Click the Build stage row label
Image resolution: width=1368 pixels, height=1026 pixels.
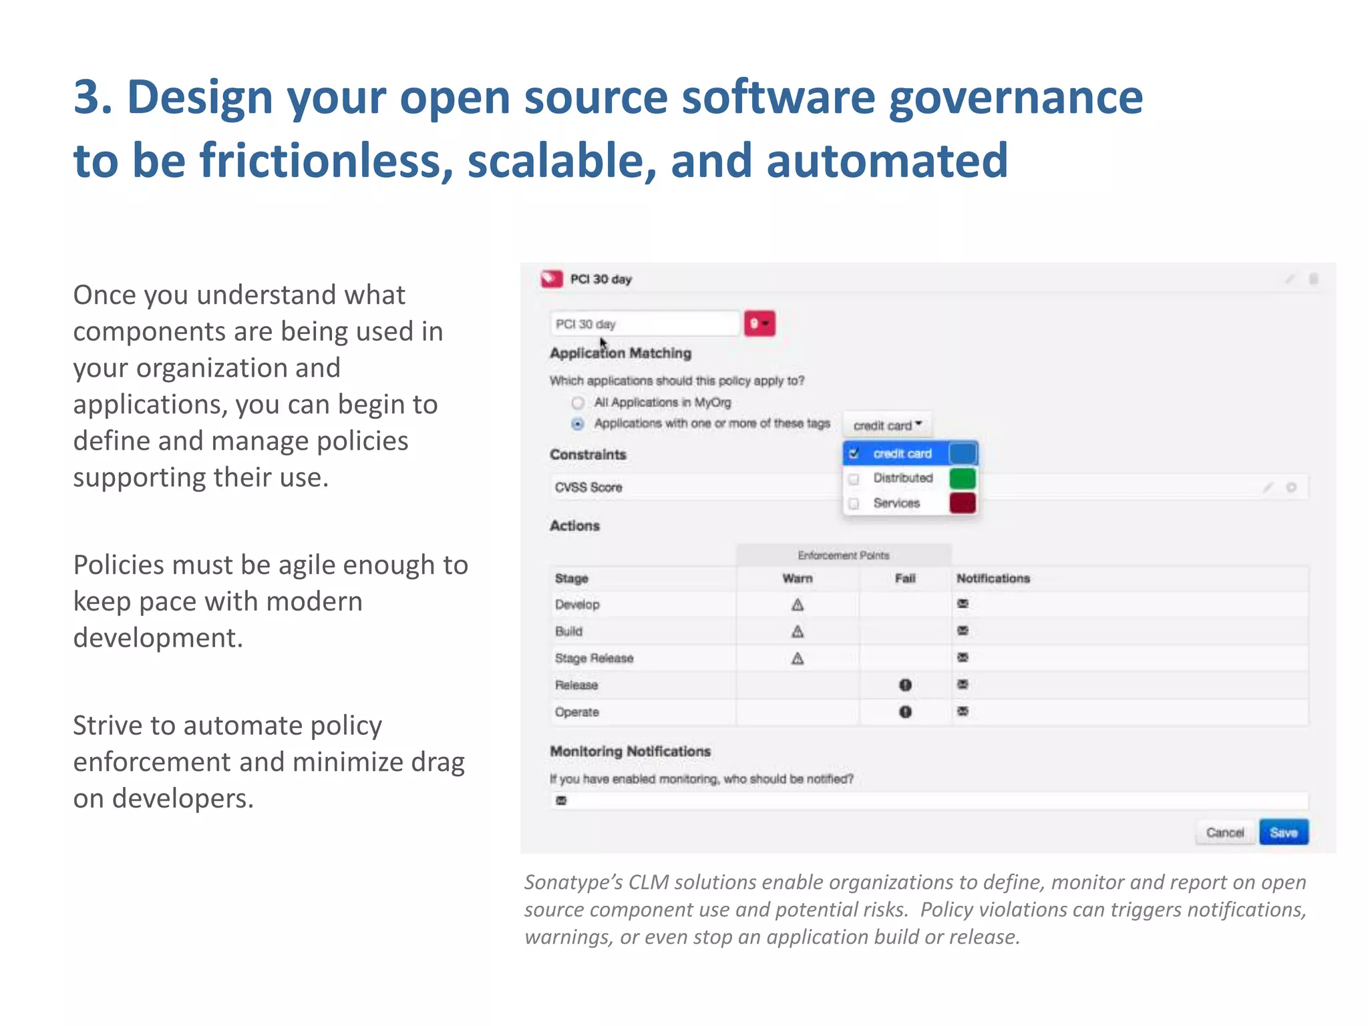[x=568, y=632]
